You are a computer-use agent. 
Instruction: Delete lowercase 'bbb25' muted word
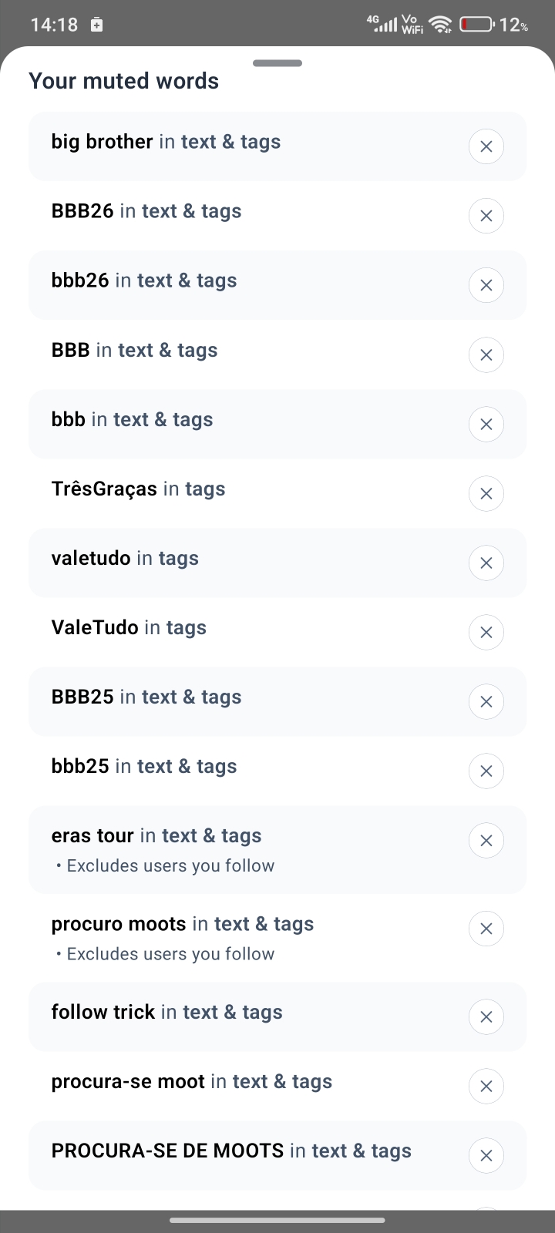(486, 771)
